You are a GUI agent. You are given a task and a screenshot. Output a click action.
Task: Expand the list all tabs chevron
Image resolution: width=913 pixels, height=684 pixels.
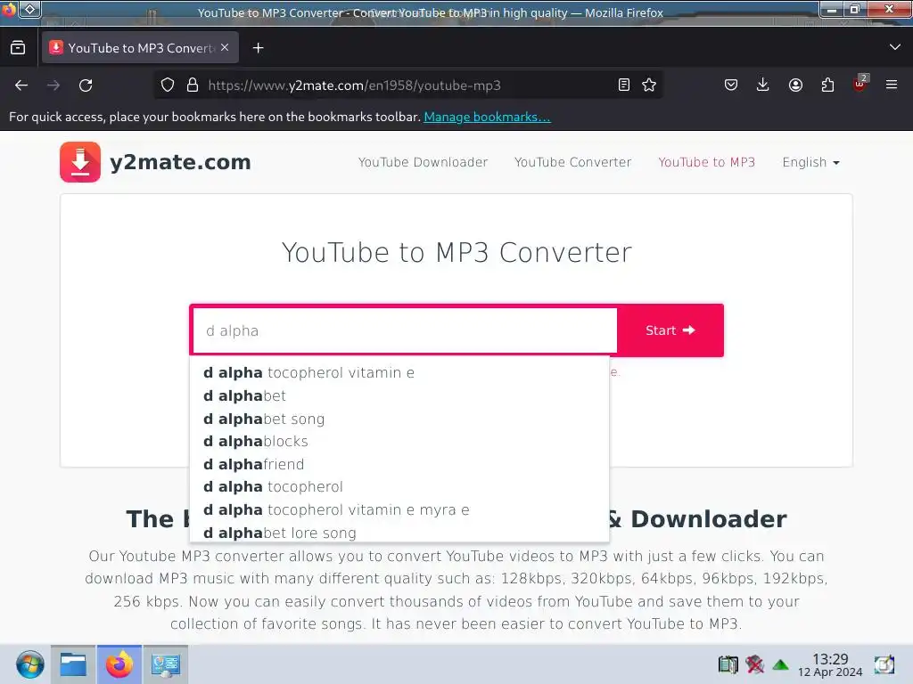pyautogui.click(x=895, y=47)
